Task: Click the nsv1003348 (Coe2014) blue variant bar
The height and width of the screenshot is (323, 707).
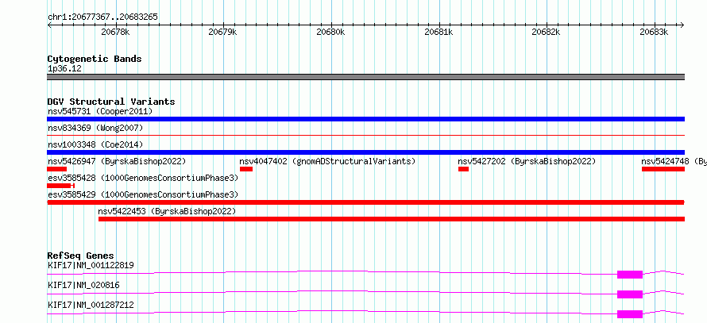Action: point(365,152)
